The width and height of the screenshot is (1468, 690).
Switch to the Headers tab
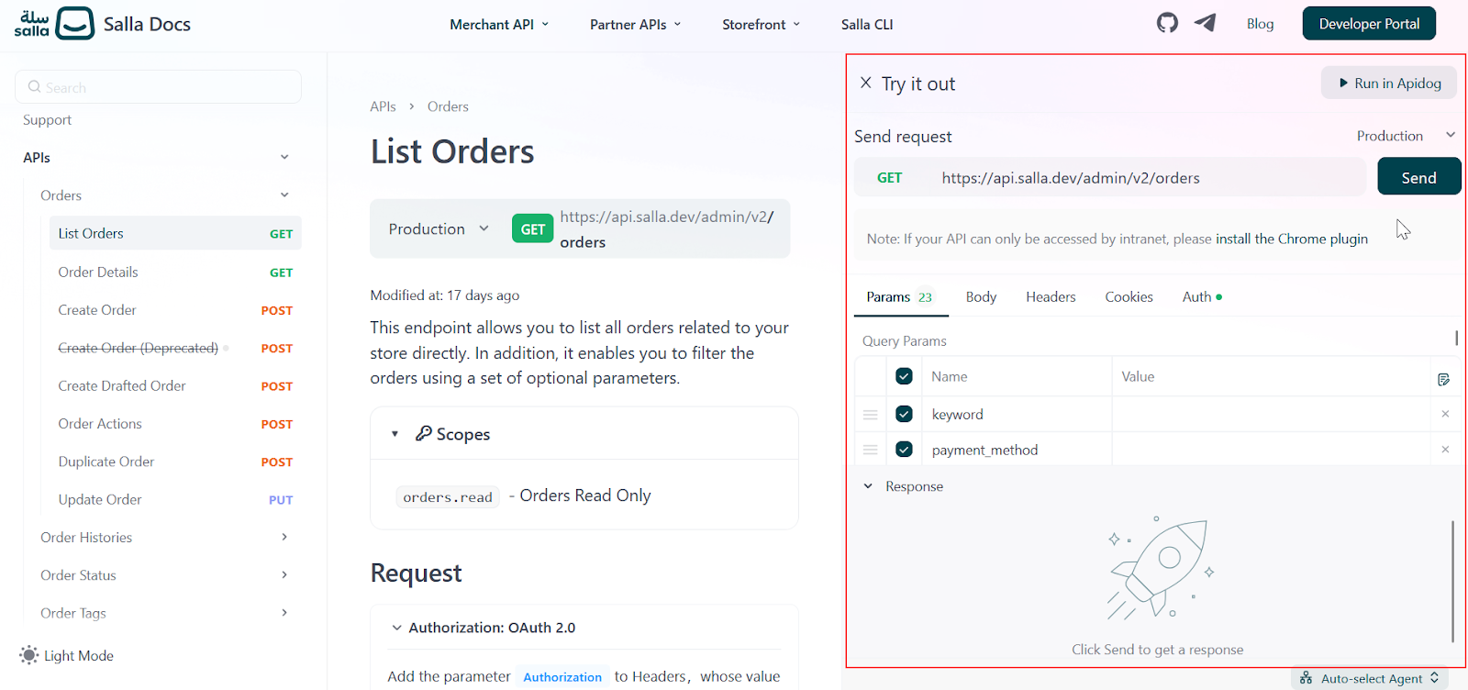click(x=1051, y=296)
